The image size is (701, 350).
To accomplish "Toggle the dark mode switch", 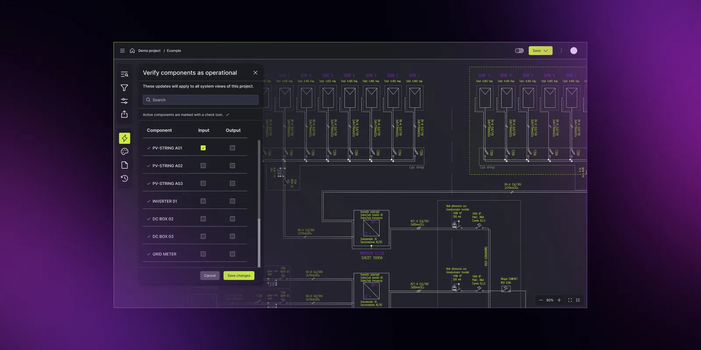I will coord(519,51).
